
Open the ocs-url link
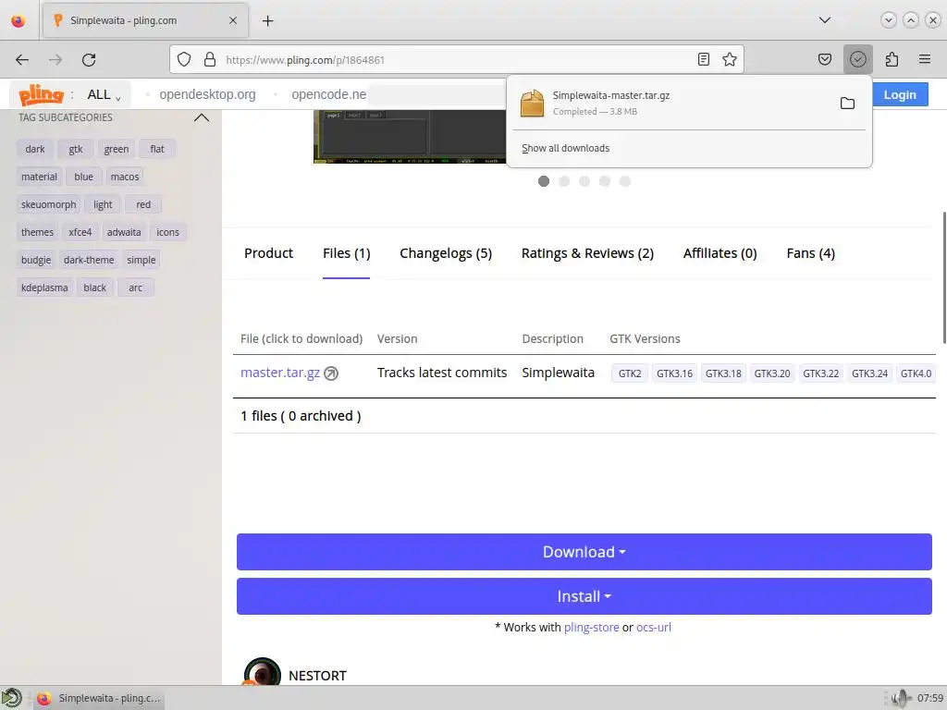(x=654, y=628)
